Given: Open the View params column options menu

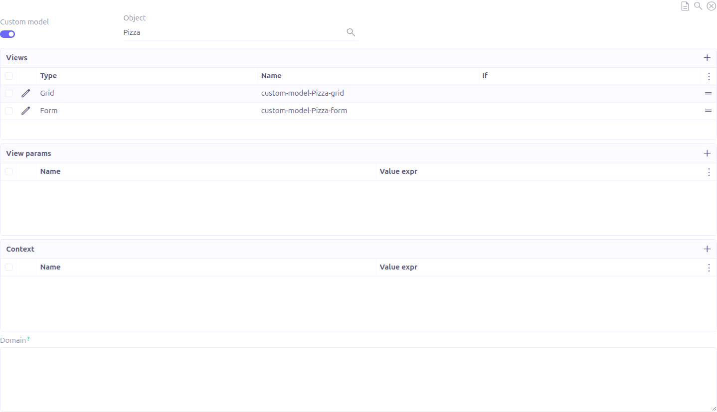Looking at the screenshot, I should 709,172.
